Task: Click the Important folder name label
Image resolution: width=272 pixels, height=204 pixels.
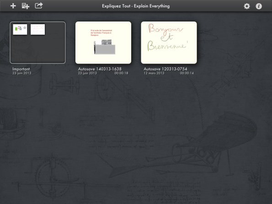Action: coord(21,69)
